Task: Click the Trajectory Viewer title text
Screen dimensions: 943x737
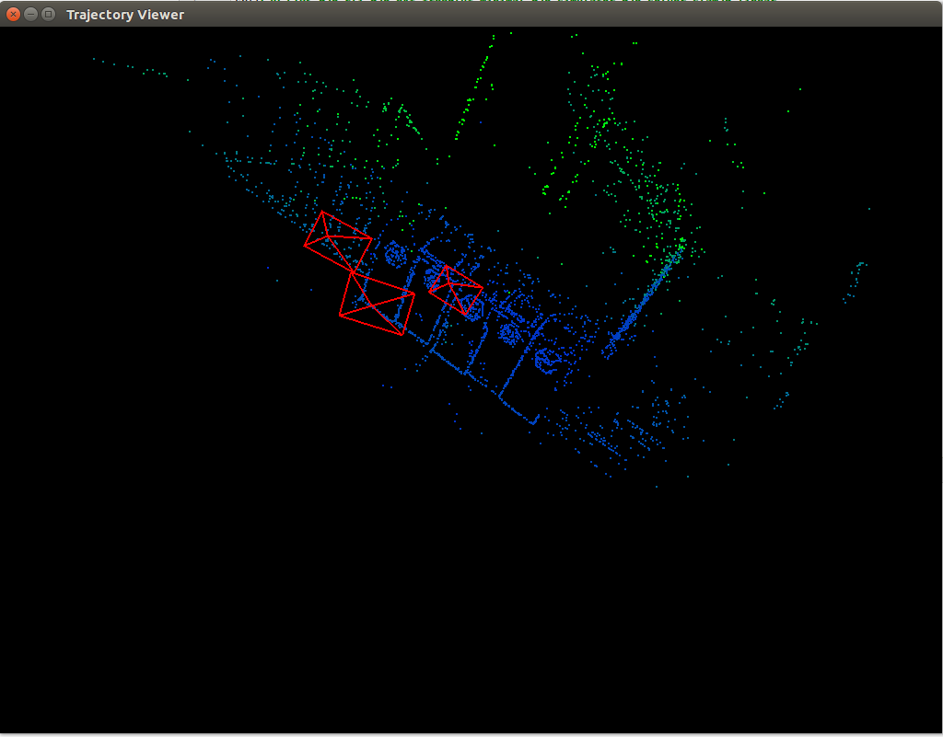Action: [x=125, y=15]
